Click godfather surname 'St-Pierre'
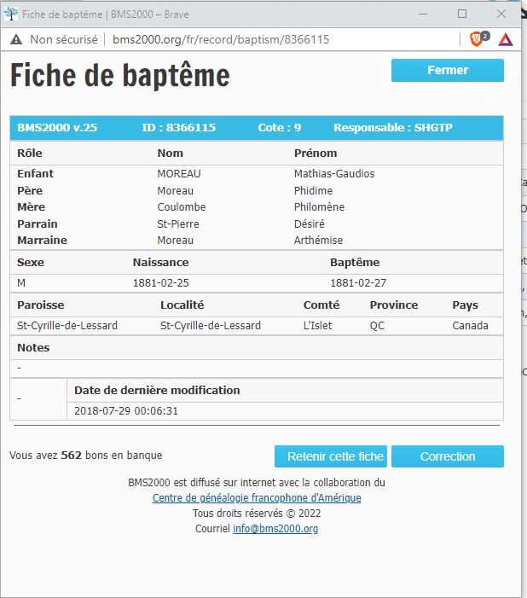 click(x=178, y=224)
